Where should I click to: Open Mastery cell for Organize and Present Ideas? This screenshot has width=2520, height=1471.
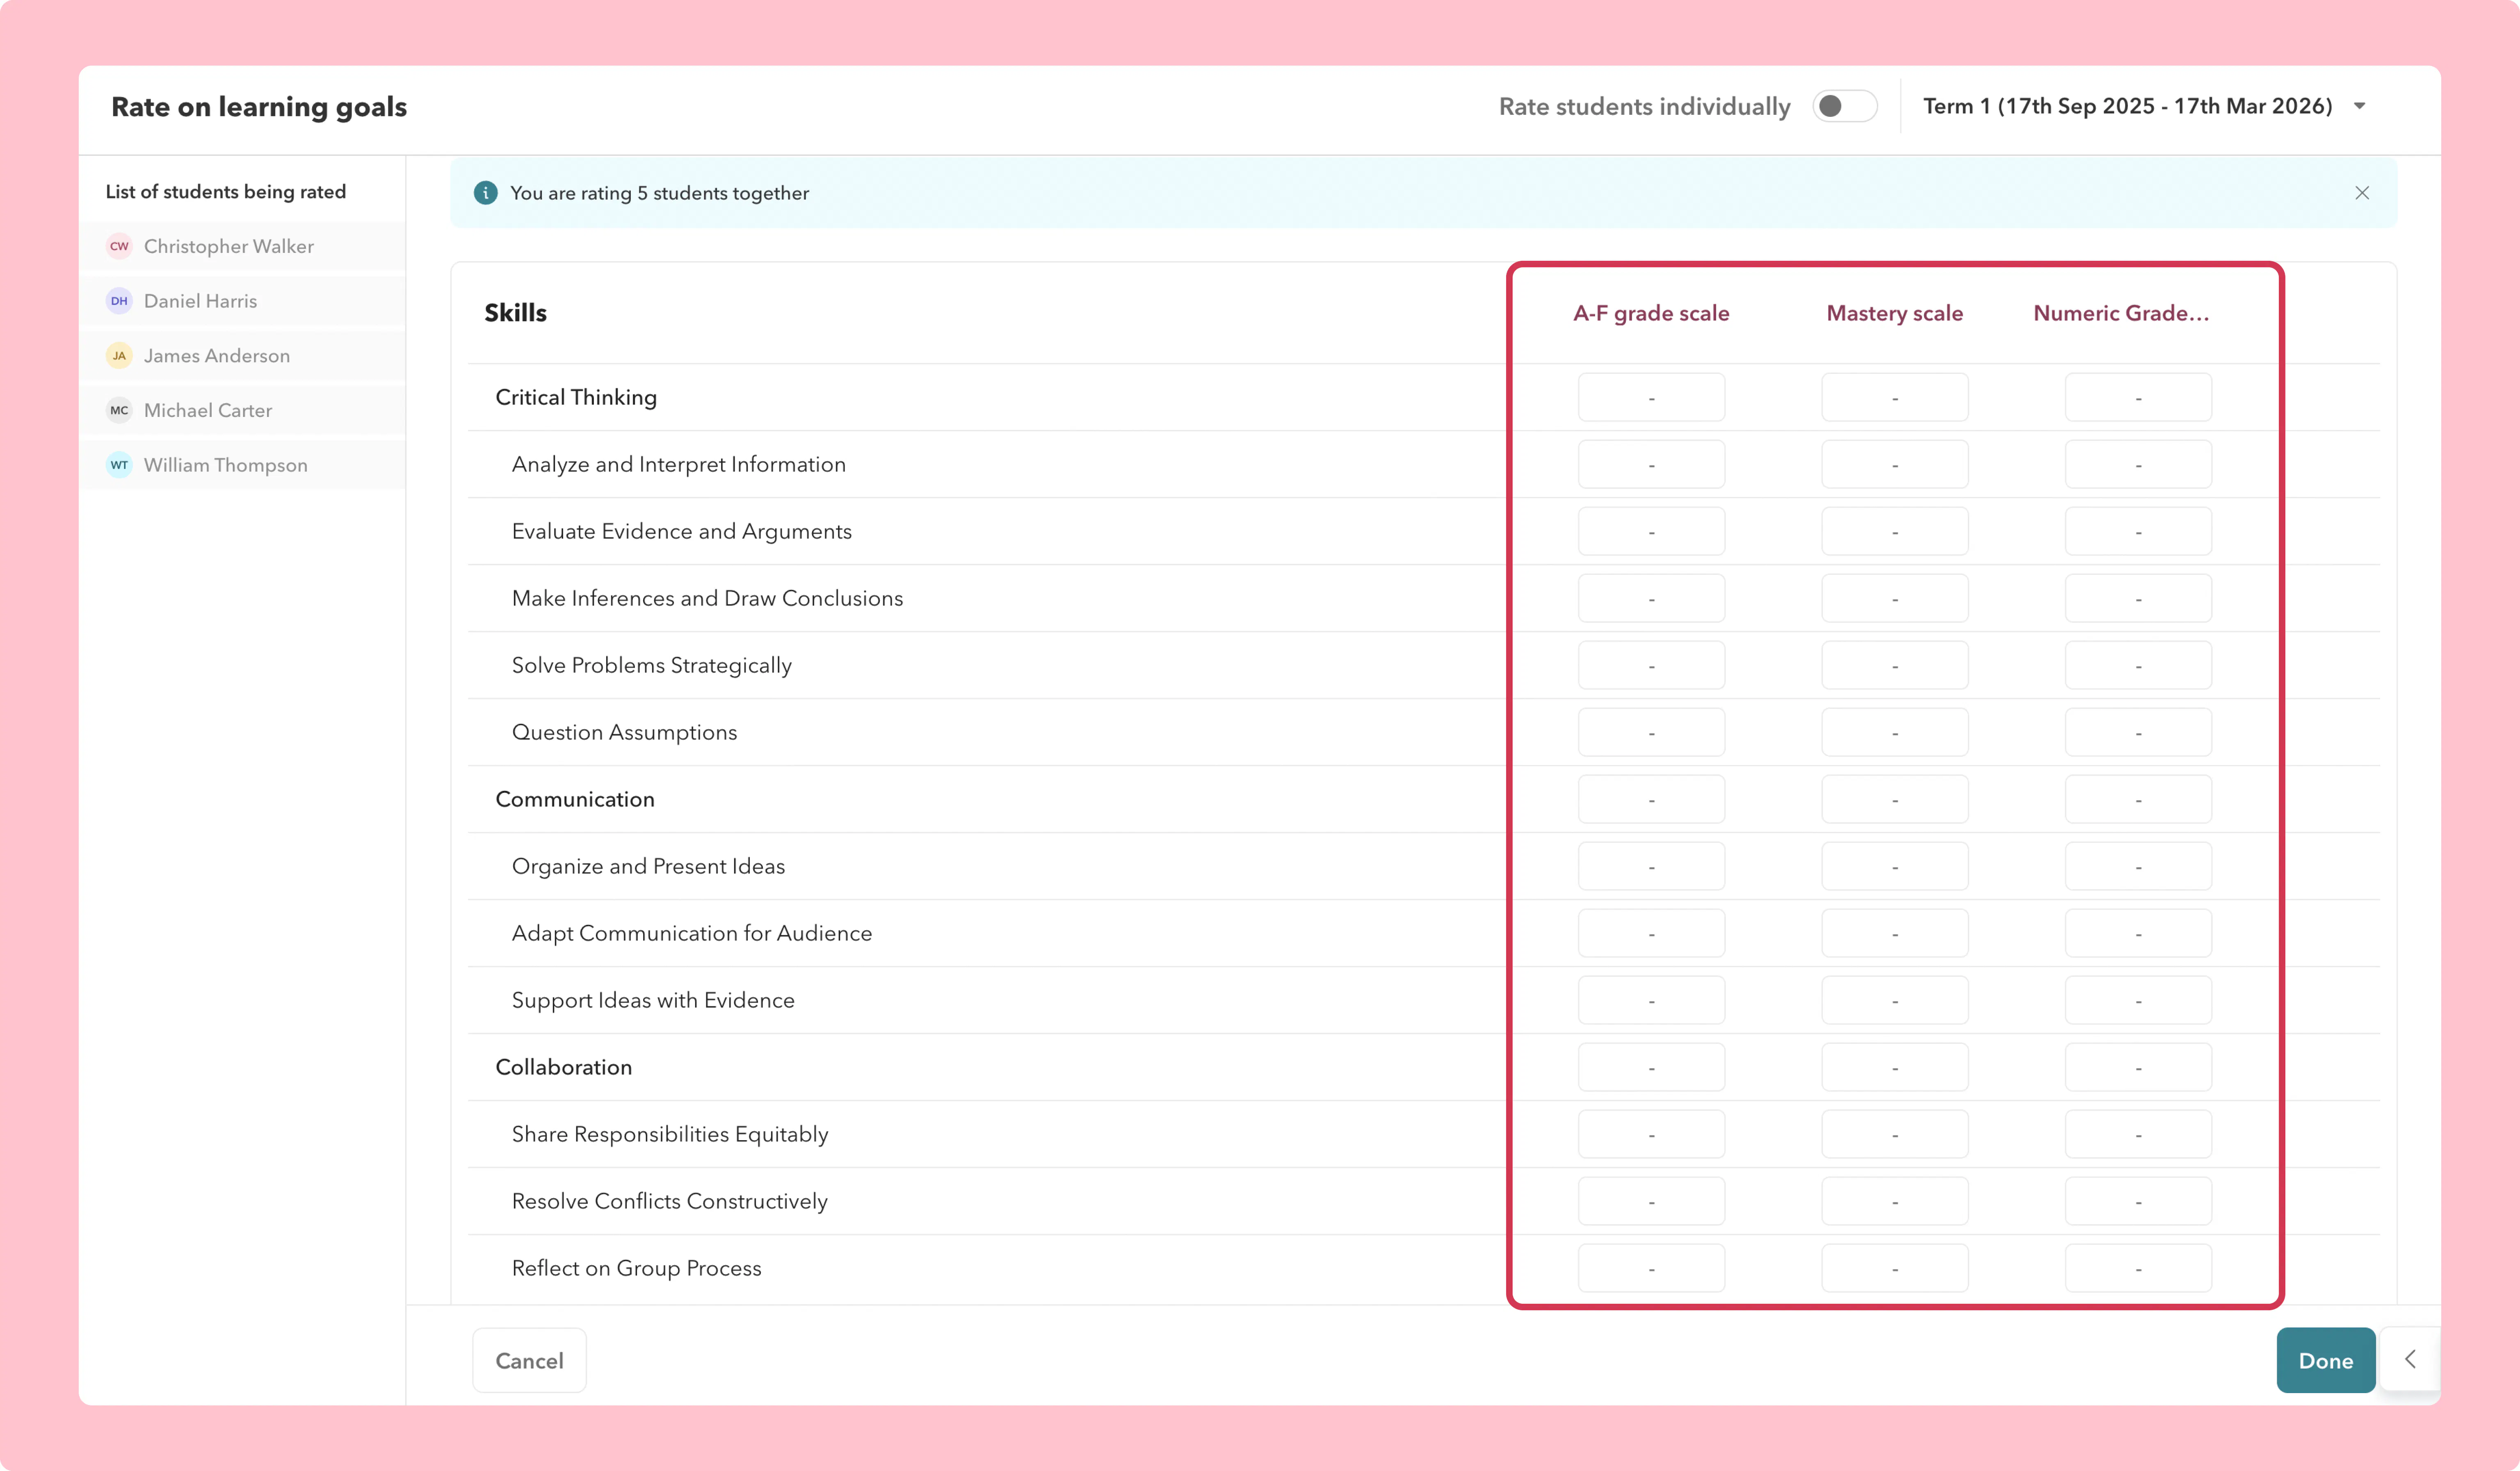pyautogui.click(x=1895, y=866)
